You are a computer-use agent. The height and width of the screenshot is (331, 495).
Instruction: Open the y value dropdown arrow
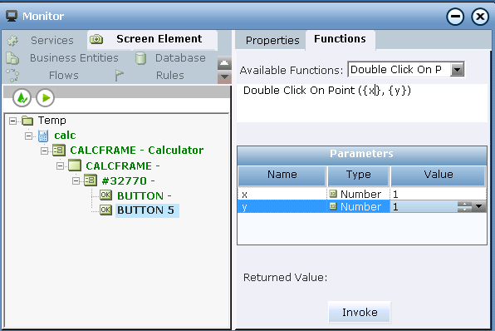(x=479, y=207)
